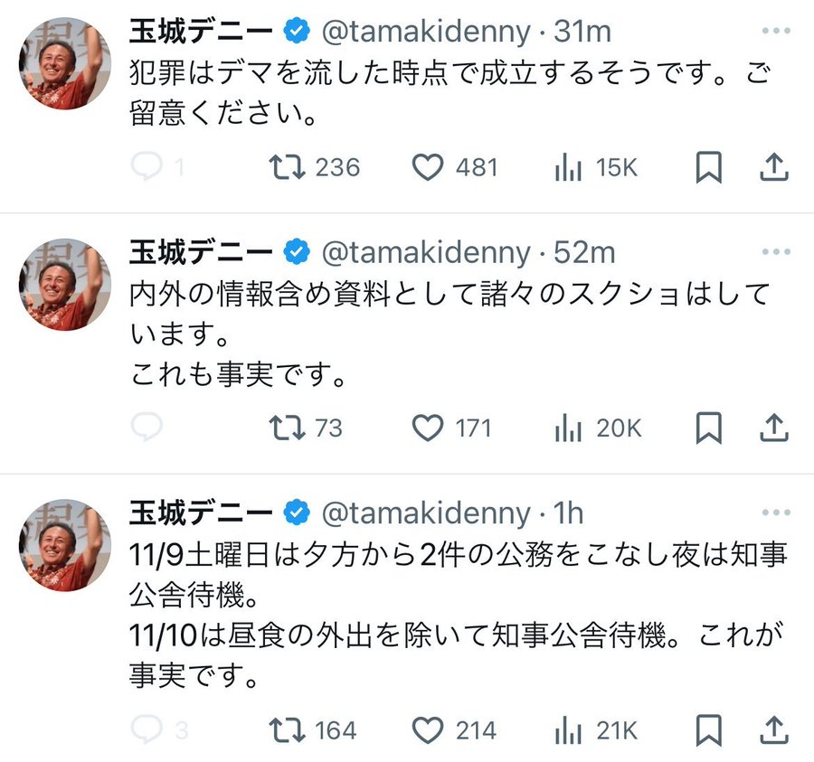The width and height of the screenshot is (814, 762).
Task: Retweet the 31m tweet with 236 reposts
Action: [x=288, y=167]
